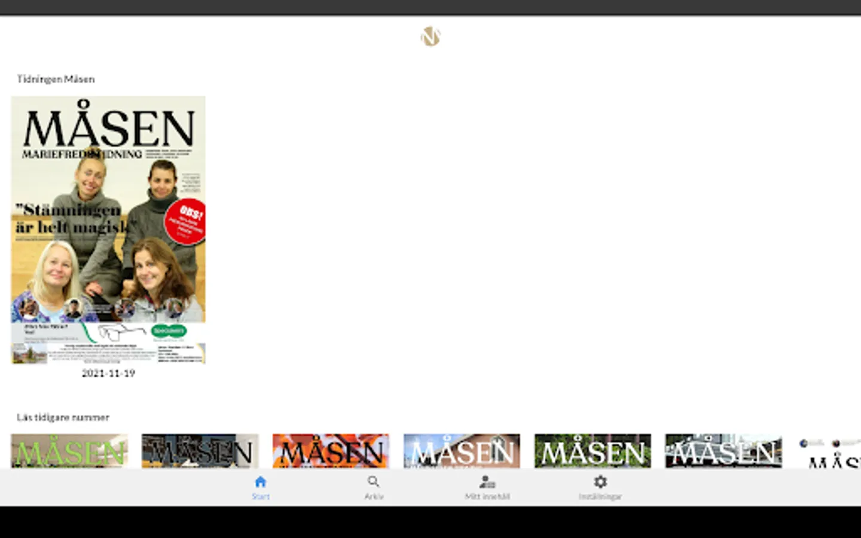Open previous issue with green MÅSEN title
Screen dimensions: 861x538
[x=69, y=451]
